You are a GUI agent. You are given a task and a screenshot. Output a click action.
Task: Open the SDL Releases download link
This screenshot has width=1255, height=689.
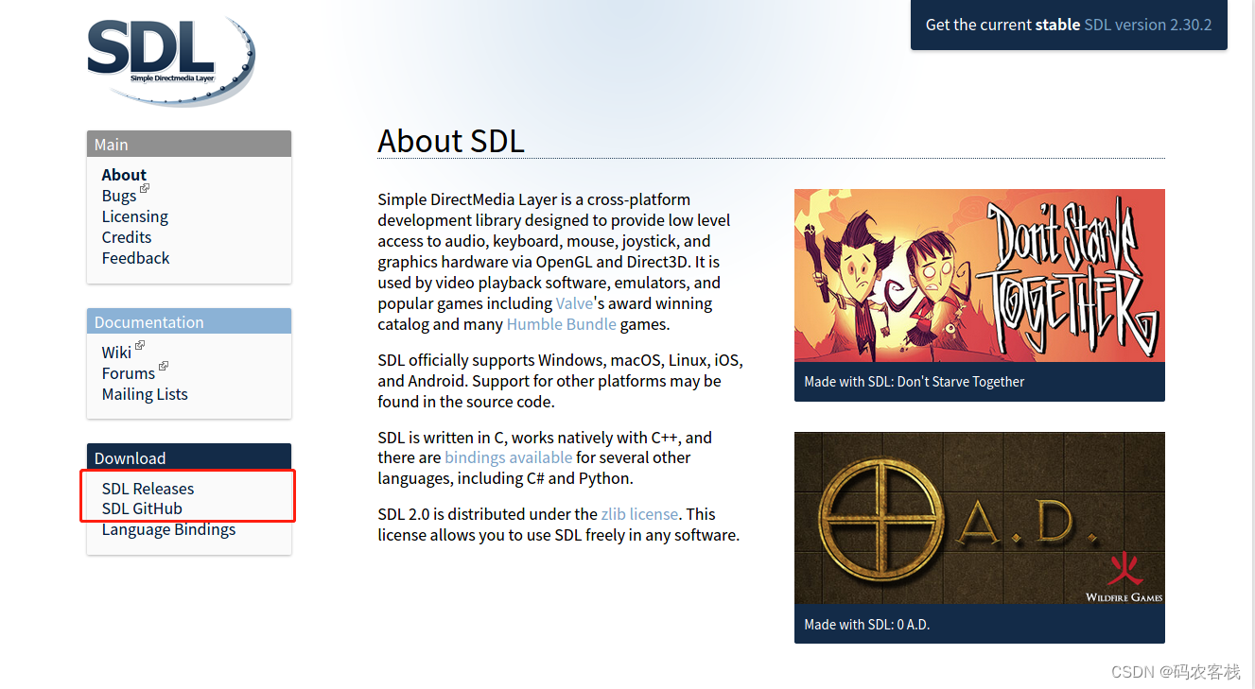148,488
